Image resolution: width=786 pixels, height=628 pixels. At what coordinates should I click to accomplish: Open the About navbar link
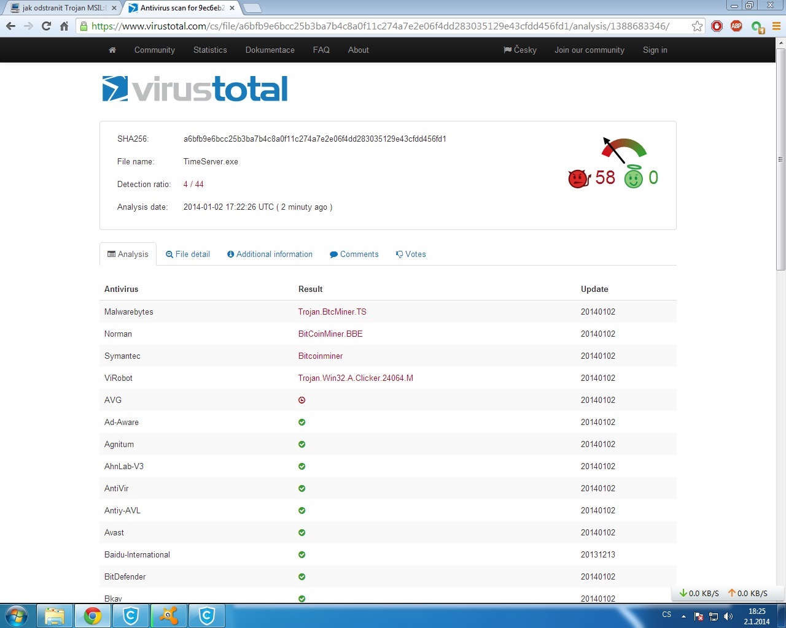point(359,50)
